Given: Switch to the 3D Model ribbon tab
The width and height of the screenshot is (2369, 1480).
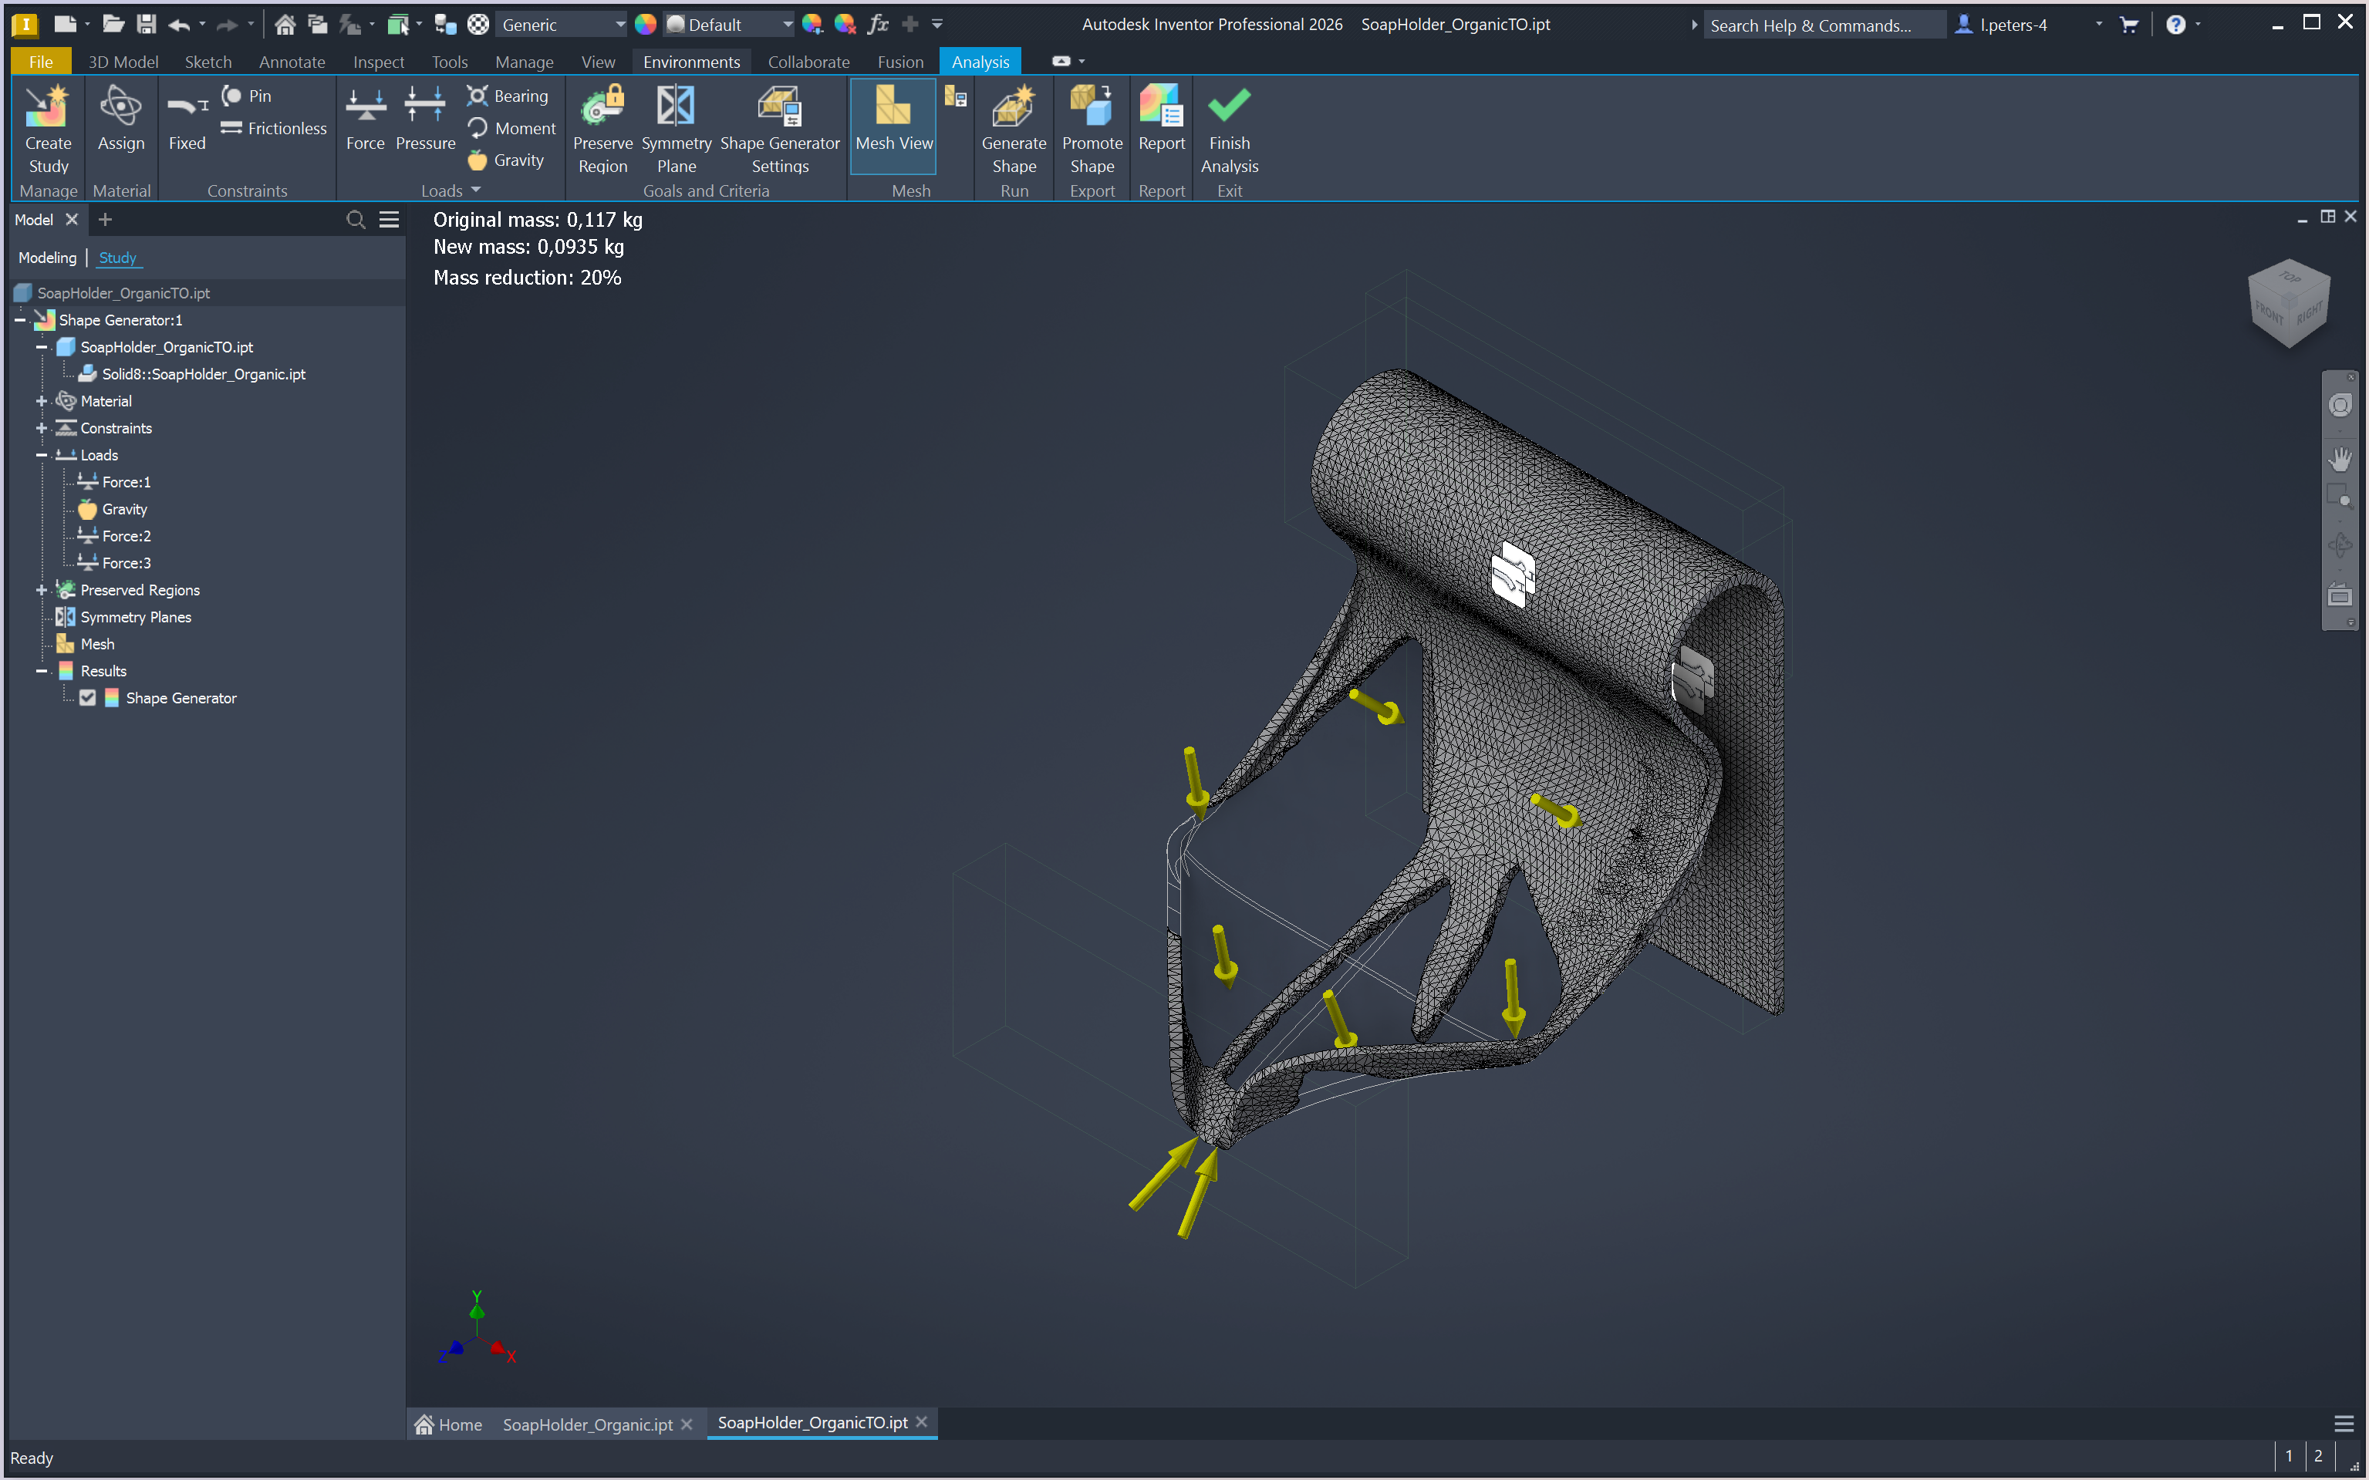Looking at the screenshot, I should tap(123, 62).
